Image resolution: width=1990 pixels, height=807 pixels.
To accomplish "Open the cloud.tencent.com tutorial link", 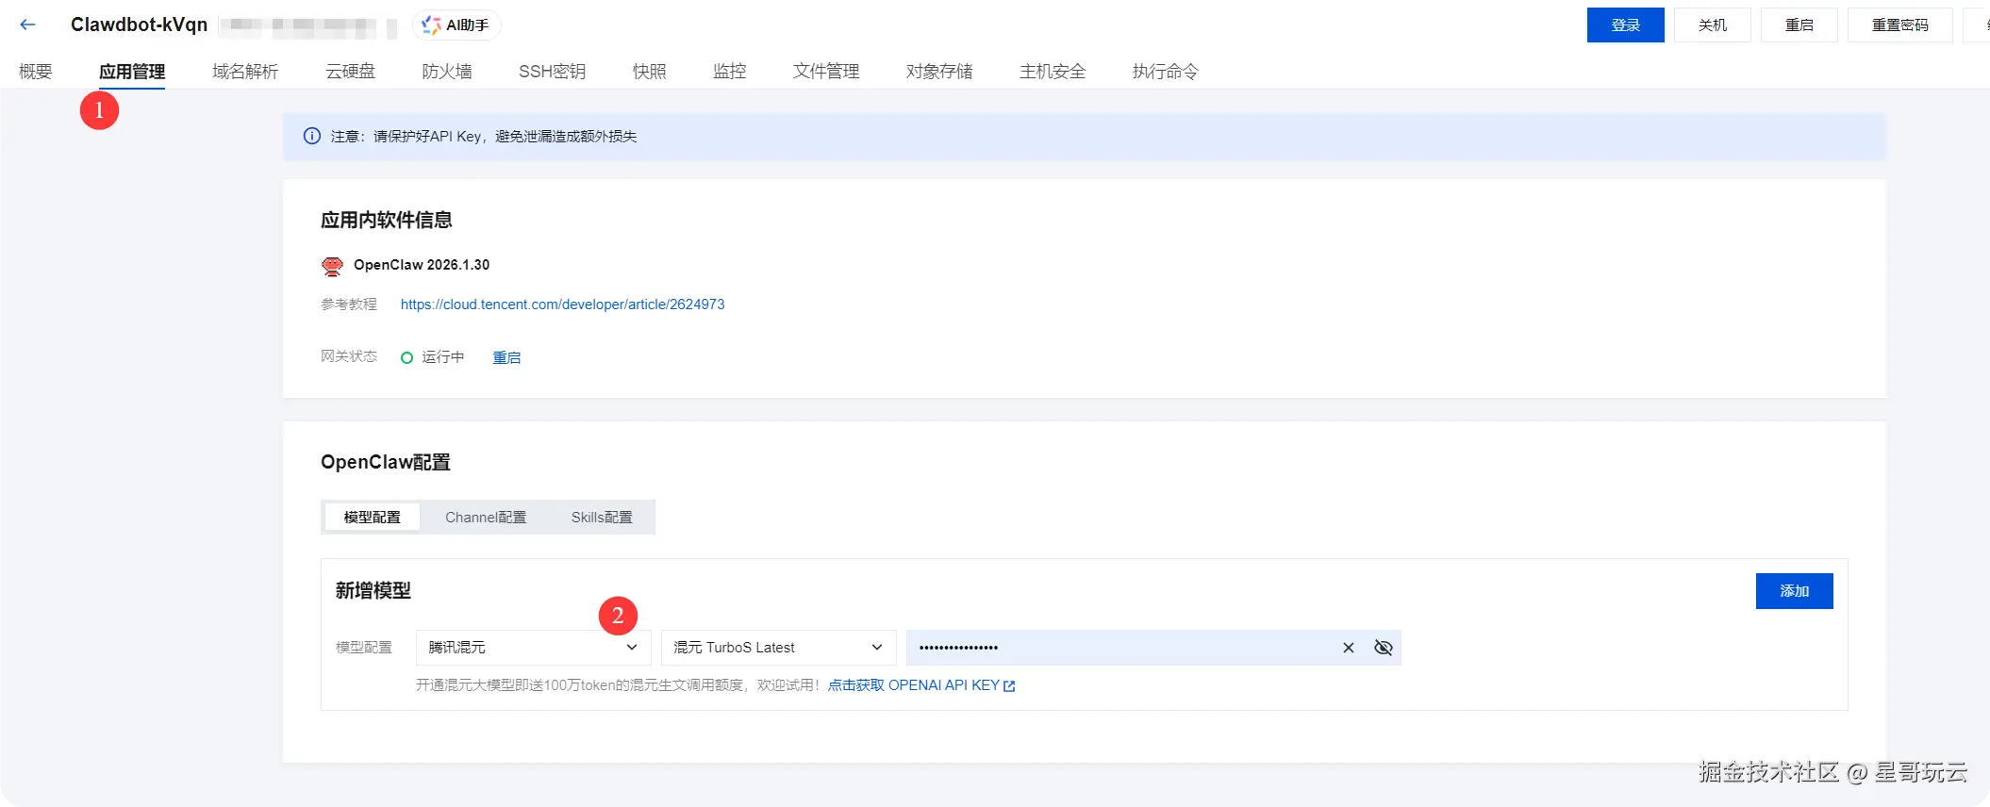I will point(562,305).
